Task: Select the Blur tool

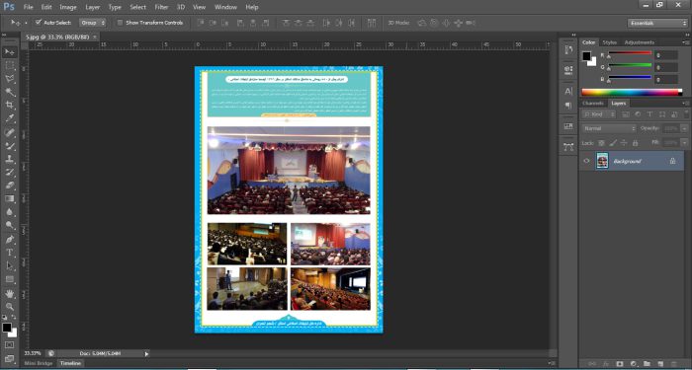Action: click(x=10, y=212)
